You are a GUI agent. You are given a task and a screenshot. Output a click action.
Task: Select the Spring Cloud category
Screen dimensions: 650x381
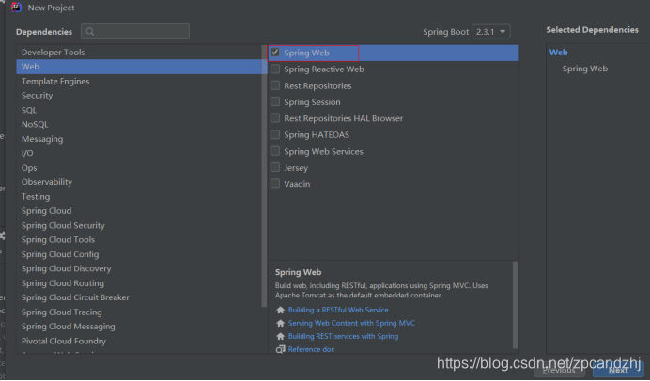pyautogui.click(x=139, y=211)
